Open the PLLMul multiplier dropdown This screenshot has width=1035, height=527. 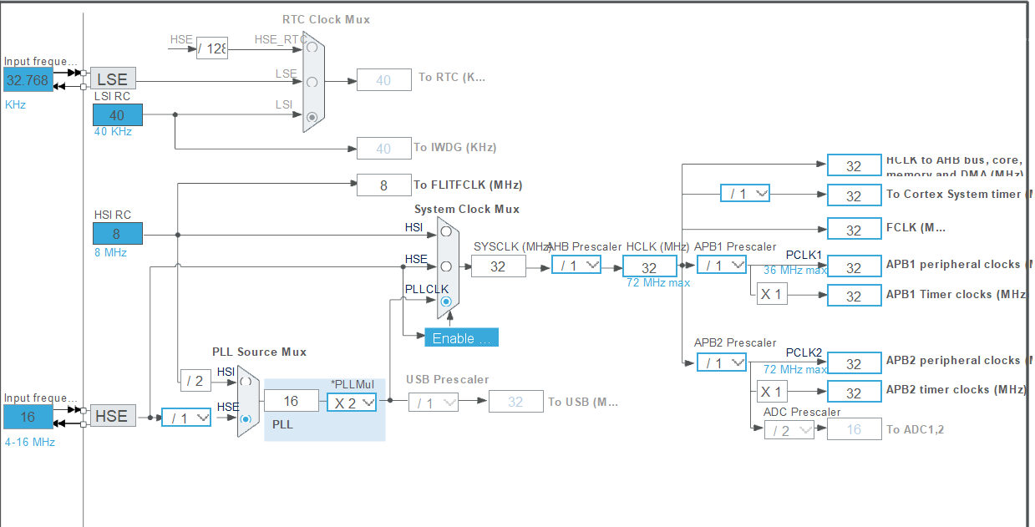click(352, 402)
